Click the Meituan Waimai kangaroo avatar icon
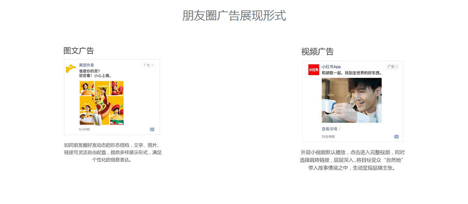The width and height of the screenshot is (468, 204). (x=71, y=68)
